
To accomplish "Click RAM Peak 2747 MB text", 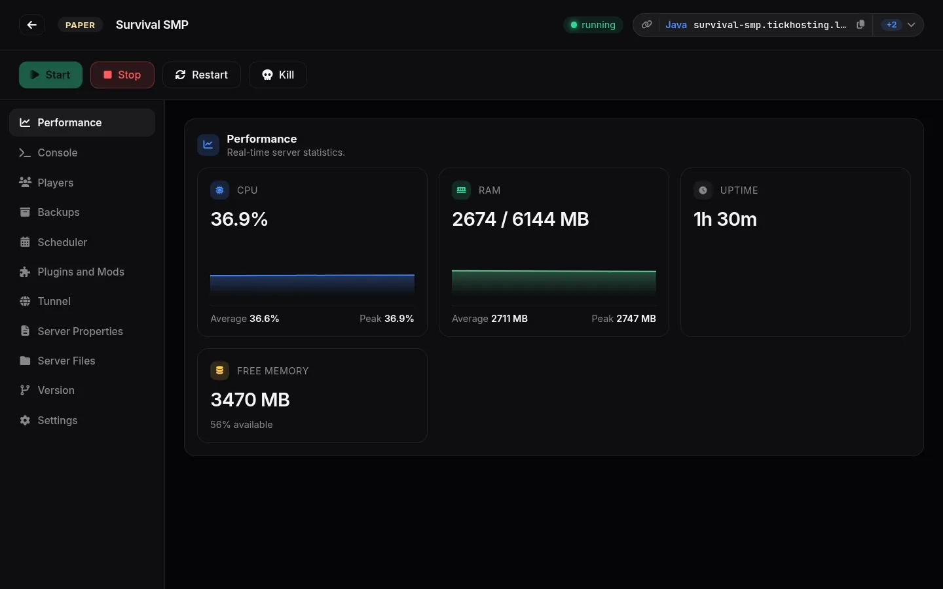I will click(x=624, y=319).
